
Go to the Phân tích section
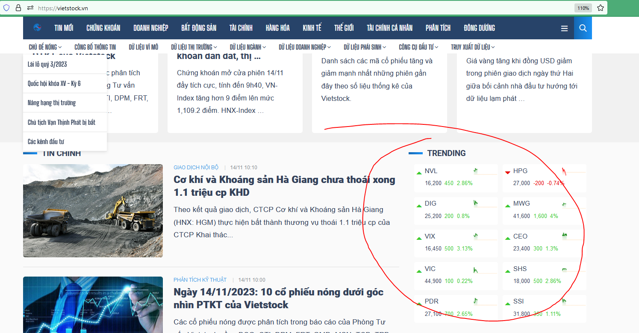[x=438, y=28]
